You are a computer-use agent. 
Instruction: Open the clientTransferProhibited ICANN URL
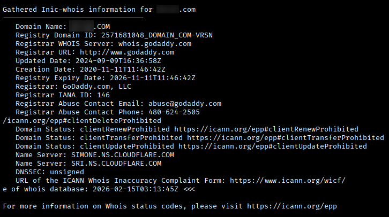pos(286,138)
